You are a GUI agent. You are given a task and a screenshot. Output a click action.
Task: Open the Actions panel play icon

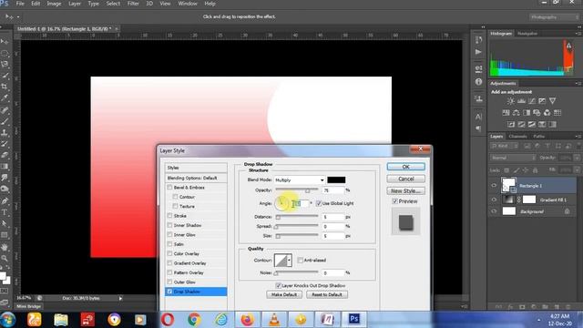coord(478,52)
